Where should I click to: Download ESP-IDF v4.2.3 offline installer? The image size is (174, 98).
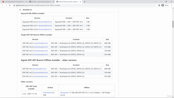38,51
